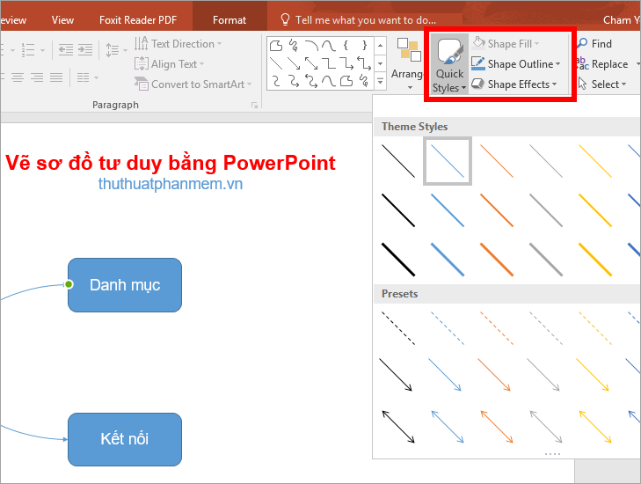
Task: Choose the Arc shape in the gallery
Action: (x=311, y=46)
